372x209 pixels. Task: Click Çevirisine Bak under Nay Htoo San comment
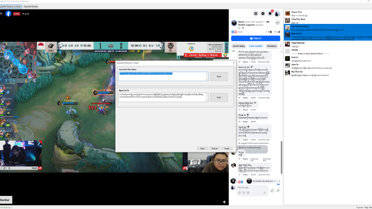pos(264,175)
